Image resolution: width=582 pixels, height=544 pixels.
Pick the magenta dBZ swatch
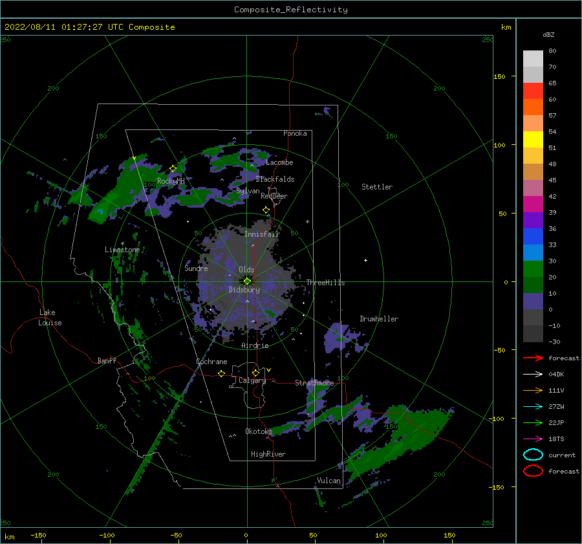tap(533, 204)
